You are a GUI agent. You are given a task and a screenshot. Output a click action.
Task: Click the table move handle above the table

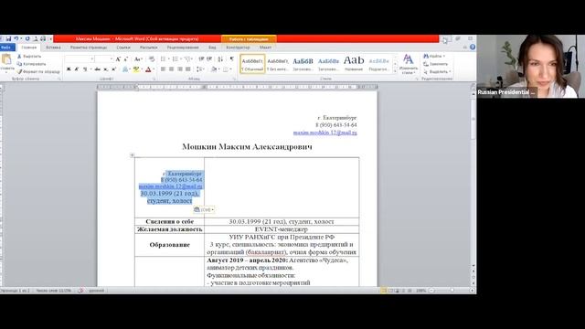click(132, 155)
